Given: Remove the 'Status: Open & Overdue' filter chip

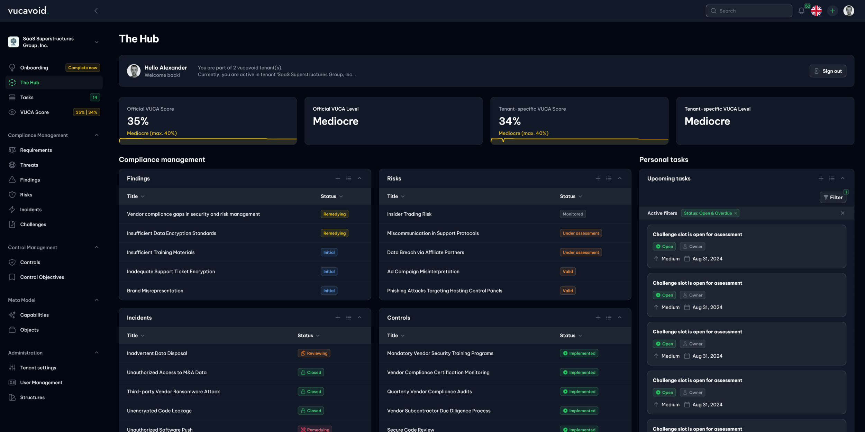Looking at the screenshot, I should (x=736, y=213).
